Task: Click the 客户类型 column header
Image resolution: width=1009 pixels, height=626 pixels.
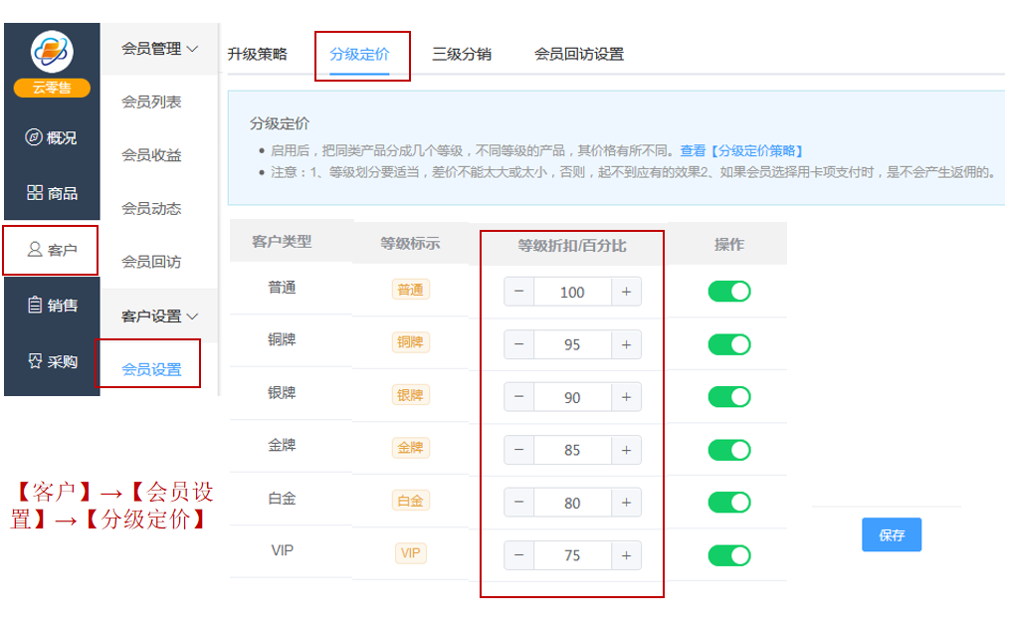Action: point(282,241)
